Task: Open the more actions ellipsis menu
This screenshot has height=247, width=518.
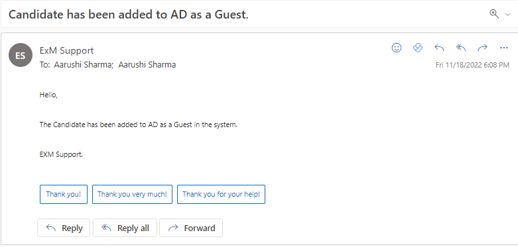Action: [504, 48]
